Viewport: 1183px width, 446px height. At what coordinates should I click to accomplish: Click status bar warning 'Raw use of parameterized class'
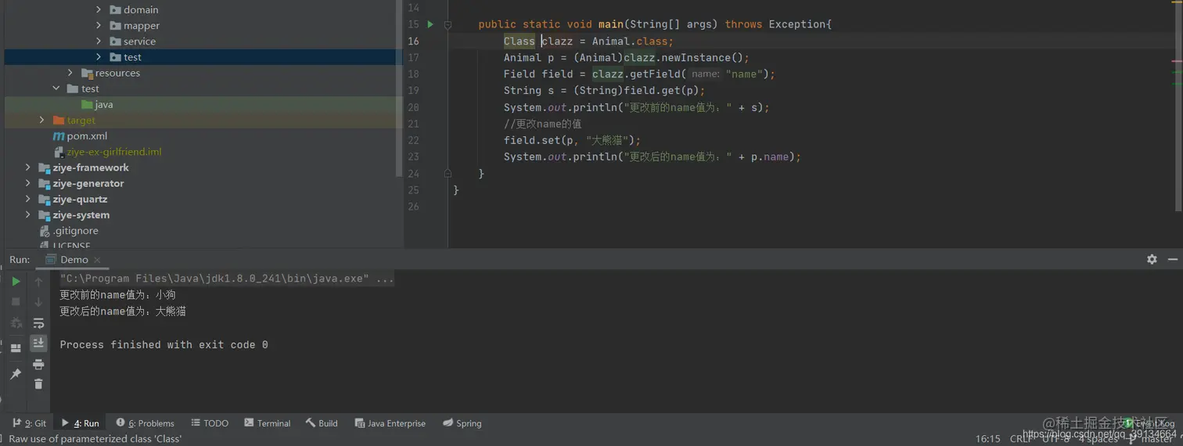pyautogui.click(x=95, y=439)
